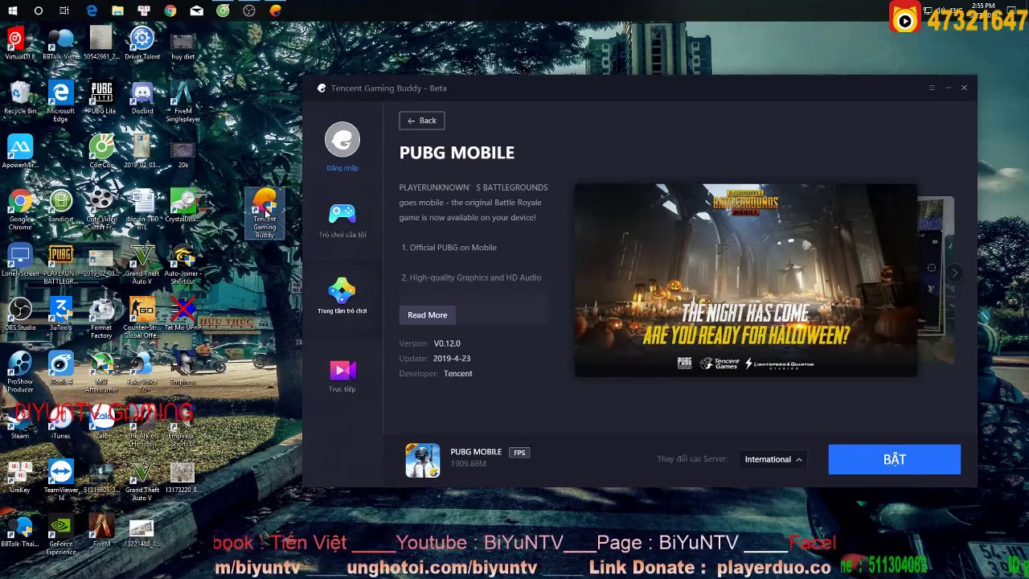Select the Format Factory desktop icon
Screen dimensions: 1029x579
tap(101, 319)
